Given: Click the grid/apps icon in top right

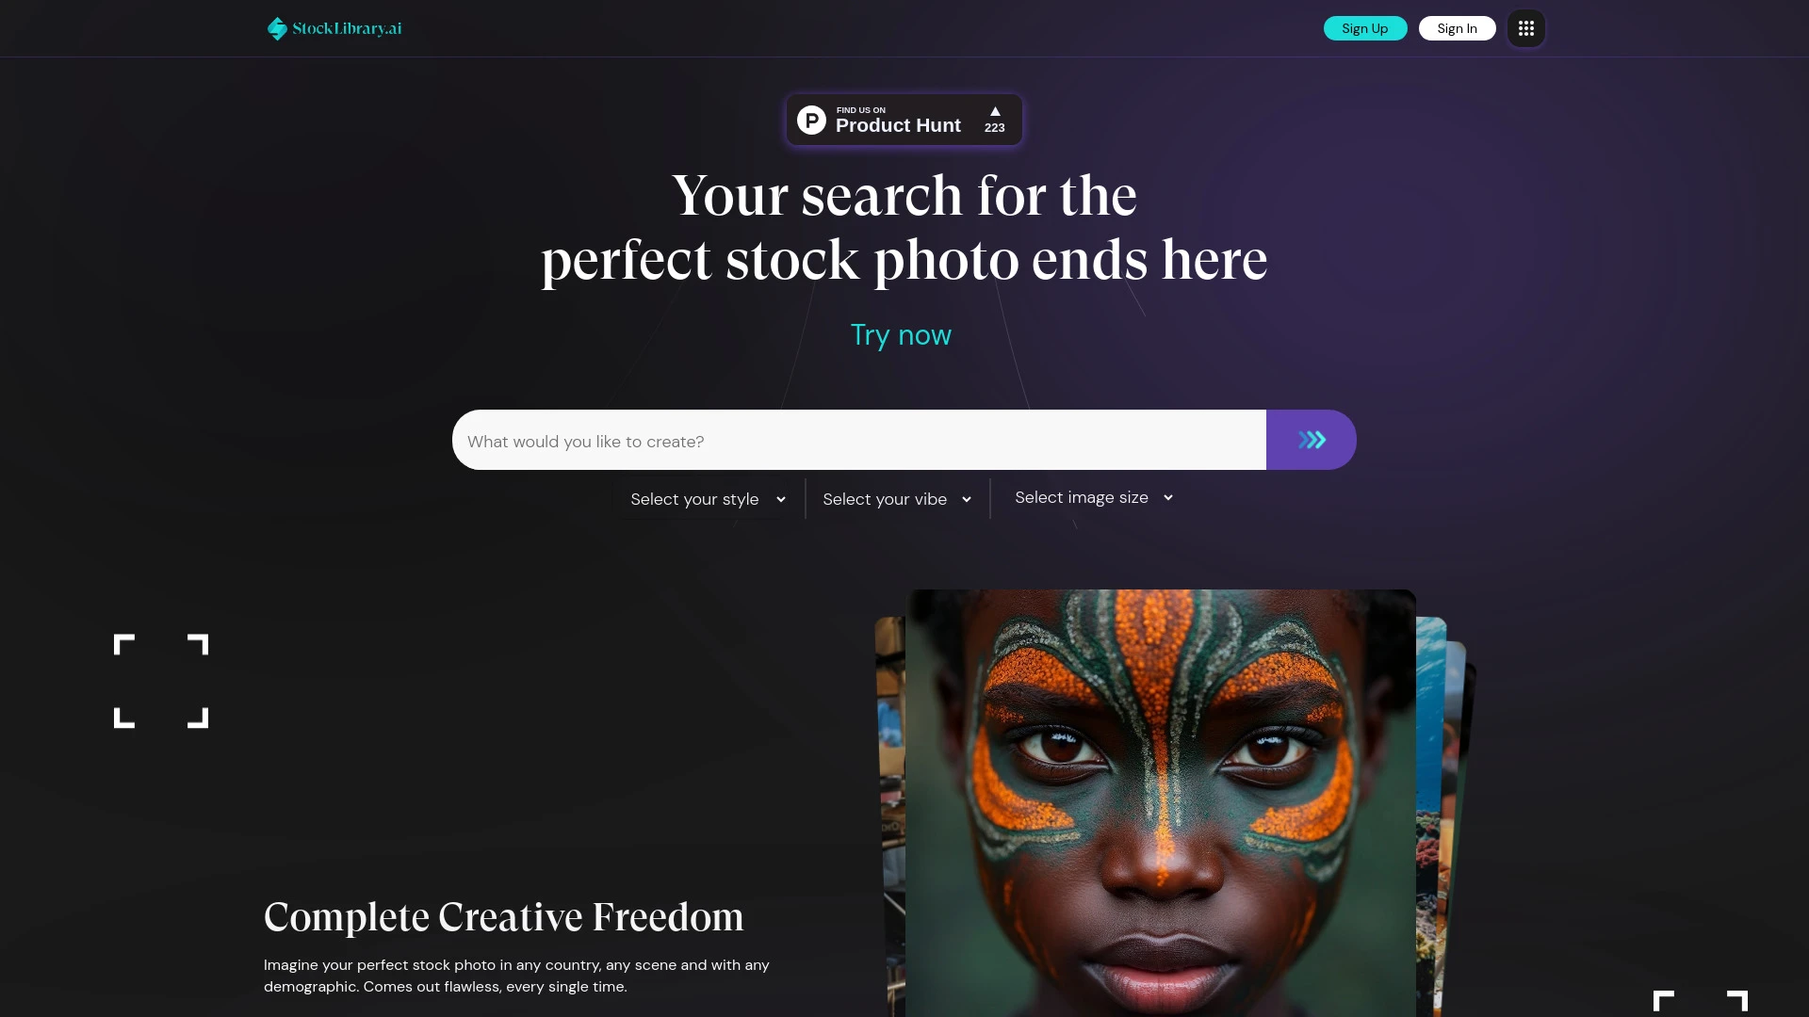Looking at the screenshot, I should click(x=1525, y=27).
